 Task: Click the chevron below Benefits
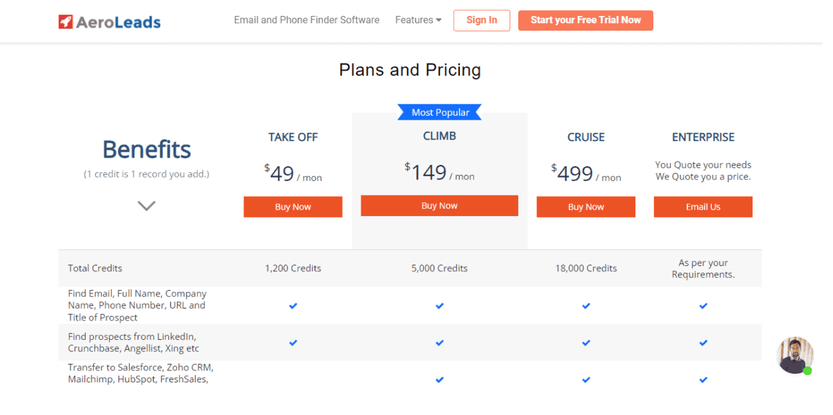pyautogui.click(x=146, y=206)
